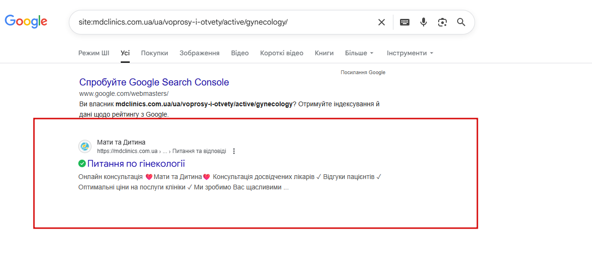
Task: Expand the Інструменти dropdown
Action: (x=410, y=53)
